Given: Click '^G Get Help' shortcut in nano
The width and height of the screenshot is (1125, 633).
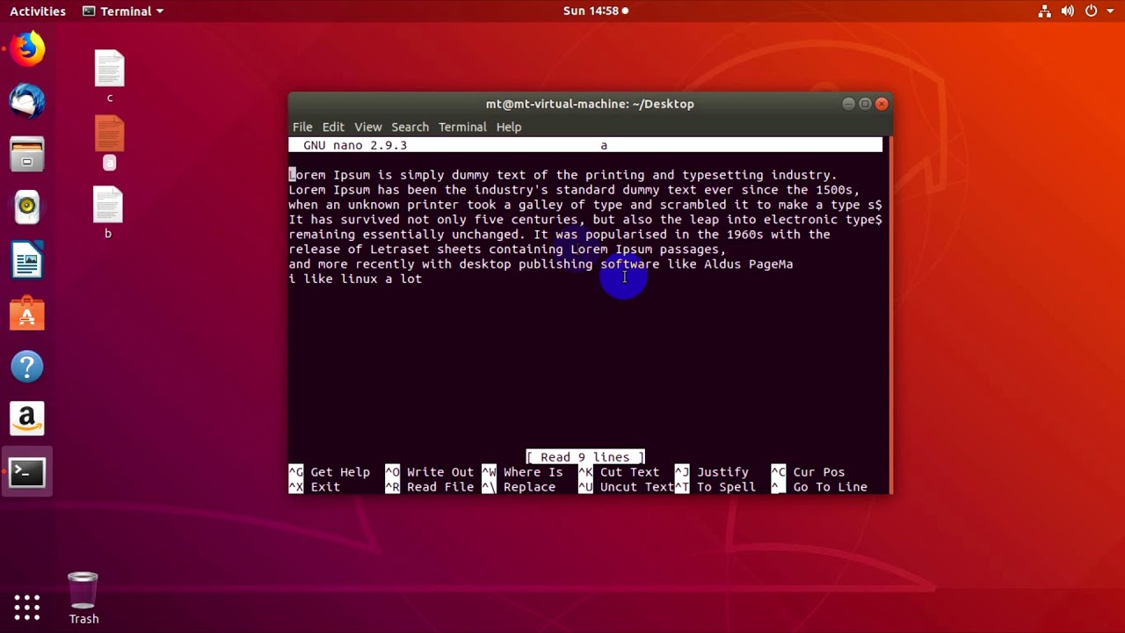Looking at the screenshot, I should coord(330,472).
